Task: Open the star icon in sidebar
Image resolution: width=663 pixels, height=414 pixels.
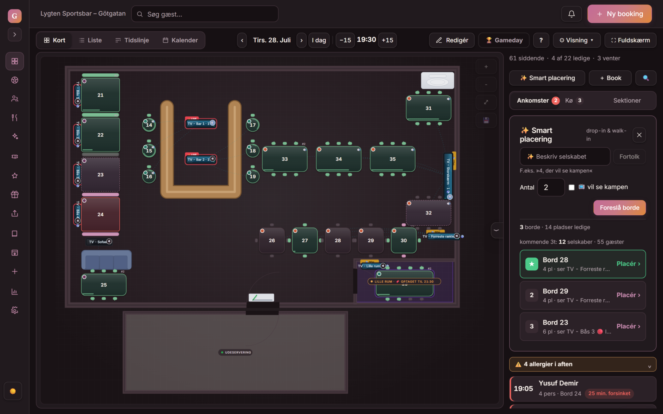Action: click(x=15, y=176)
